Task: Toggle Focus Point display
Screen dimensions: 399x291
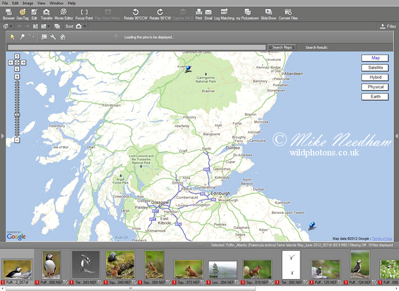Action: pyautogui.click(x=84, y=14)
